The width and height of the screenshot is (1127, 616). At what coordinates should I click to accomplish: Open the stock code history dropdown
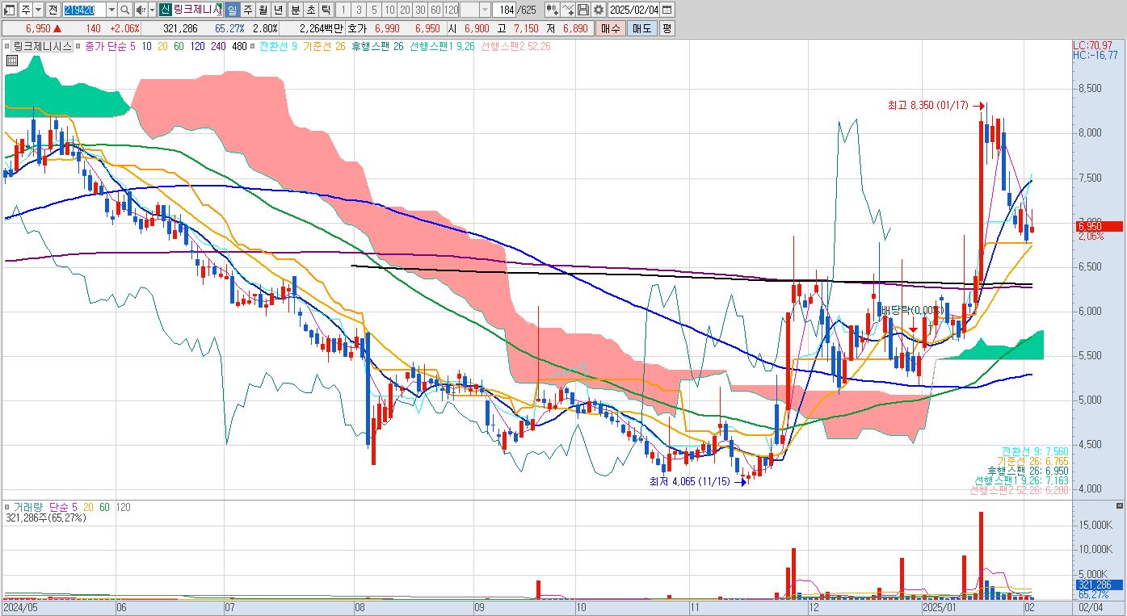click(x=111, y=10)
